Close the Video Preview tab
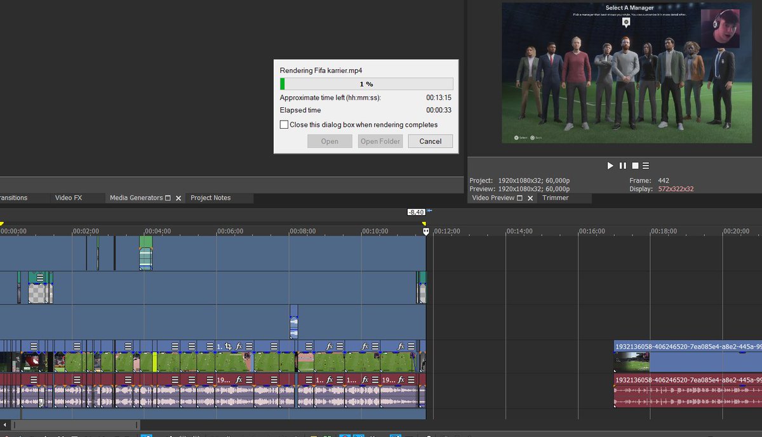This screenshot has height=437, width=762. tap(530, 198)
